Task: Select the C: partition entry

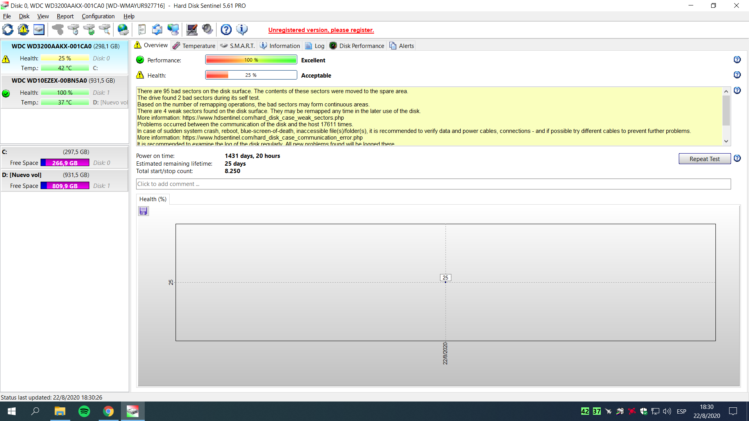Action: [64, 157]
